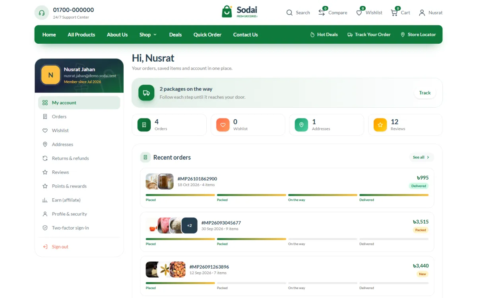Click the Track button for packages
The image size is (477, 298).
click(x=425, y=93)
